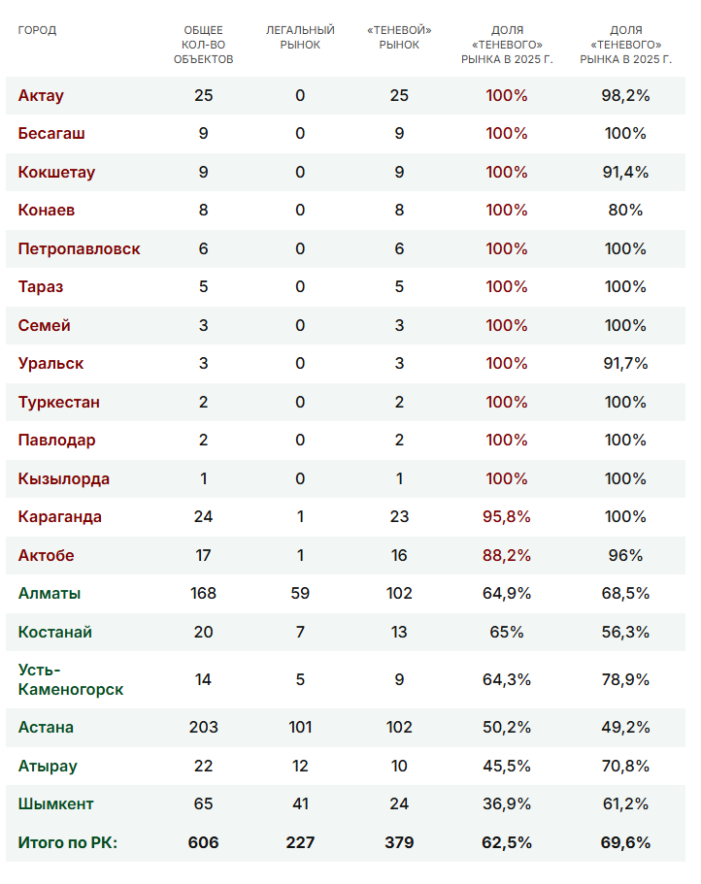
Task: Click the «ТЕНЕВОЙ» РЫНОК column header
Action: click(x=399, y=38)
